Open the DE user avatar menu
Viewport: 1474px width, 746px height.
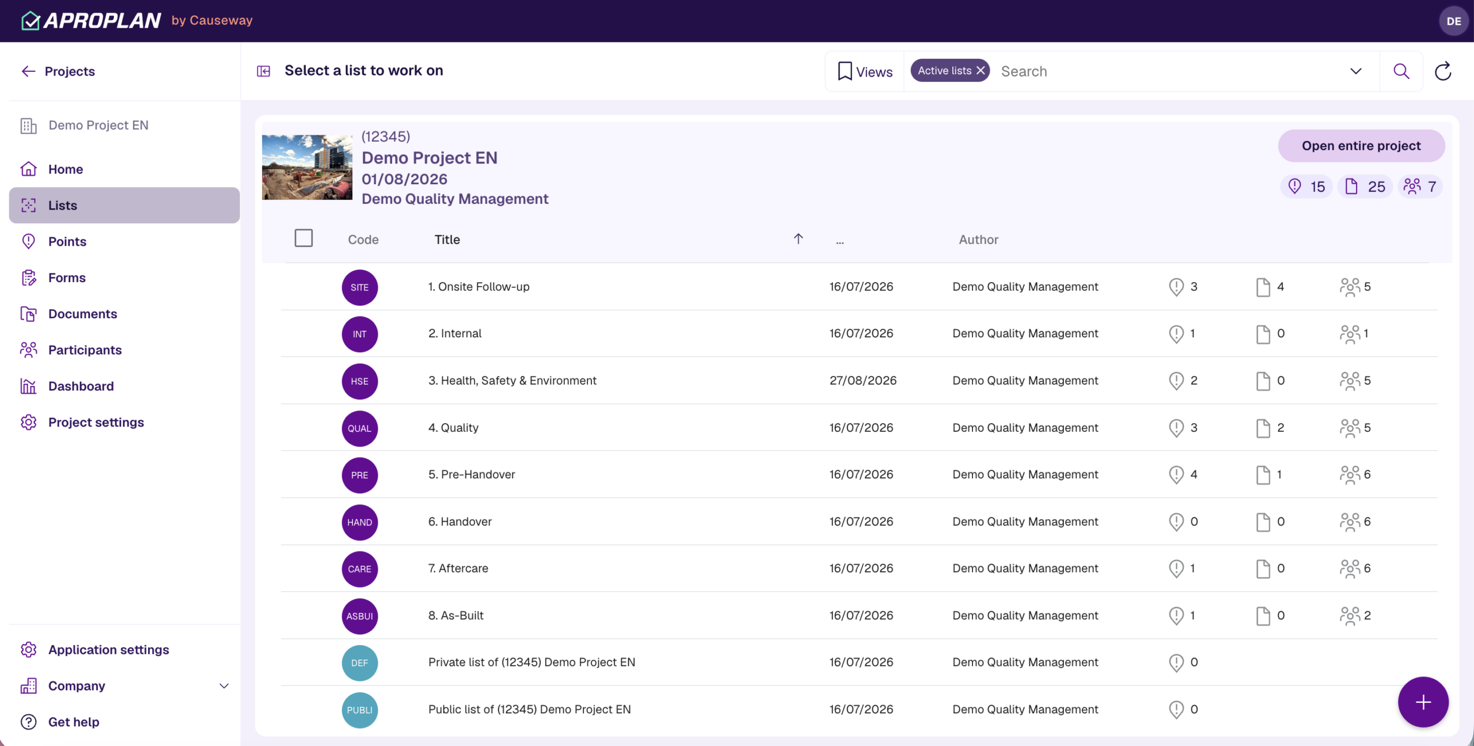coord(1453,21)
